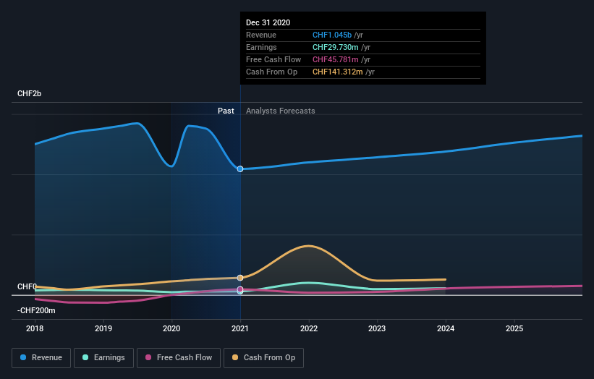
Task: Toggle the Revenue legend series
Action: (41, 358)
